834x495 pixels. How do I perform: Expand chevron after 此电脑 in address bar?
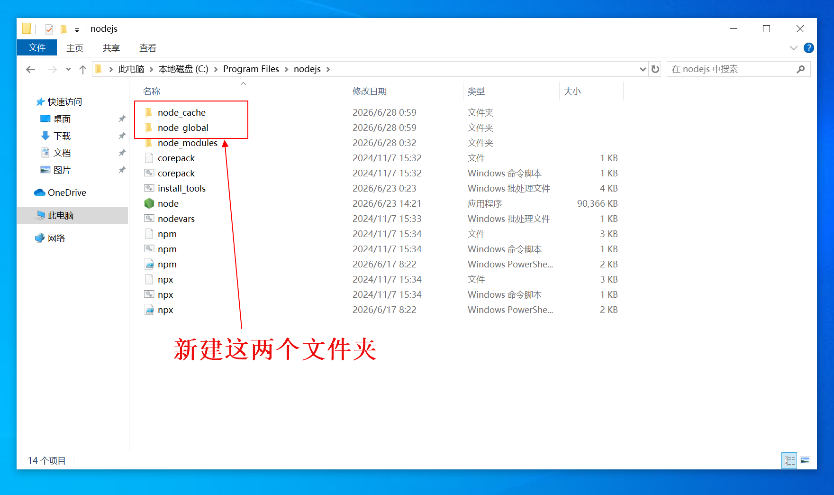click(151, 69)
